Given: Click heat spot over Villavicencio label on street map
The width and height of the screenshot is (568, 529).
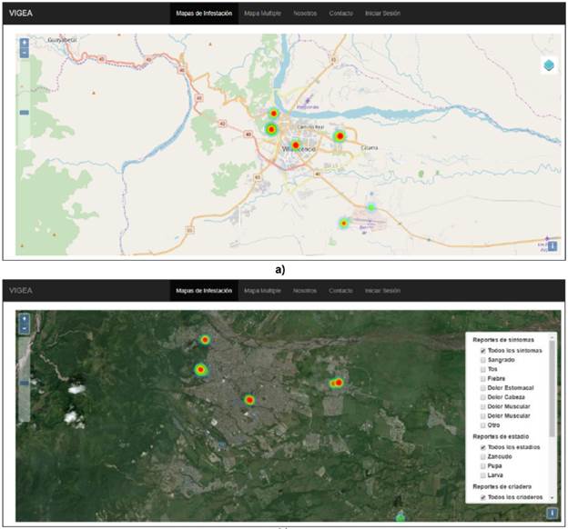Looking at the screenshot, I should (296, 145).
